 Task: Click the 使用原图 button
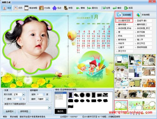click(24, 111)
